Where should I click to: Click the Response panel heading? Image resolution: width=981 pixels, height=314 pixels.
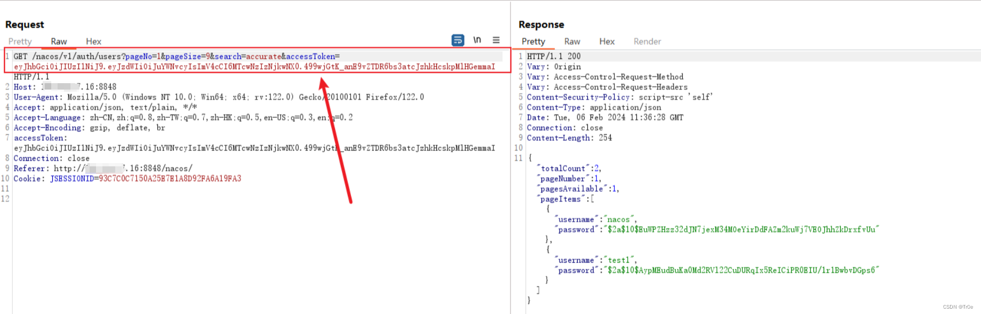click(x=541, y=25)
